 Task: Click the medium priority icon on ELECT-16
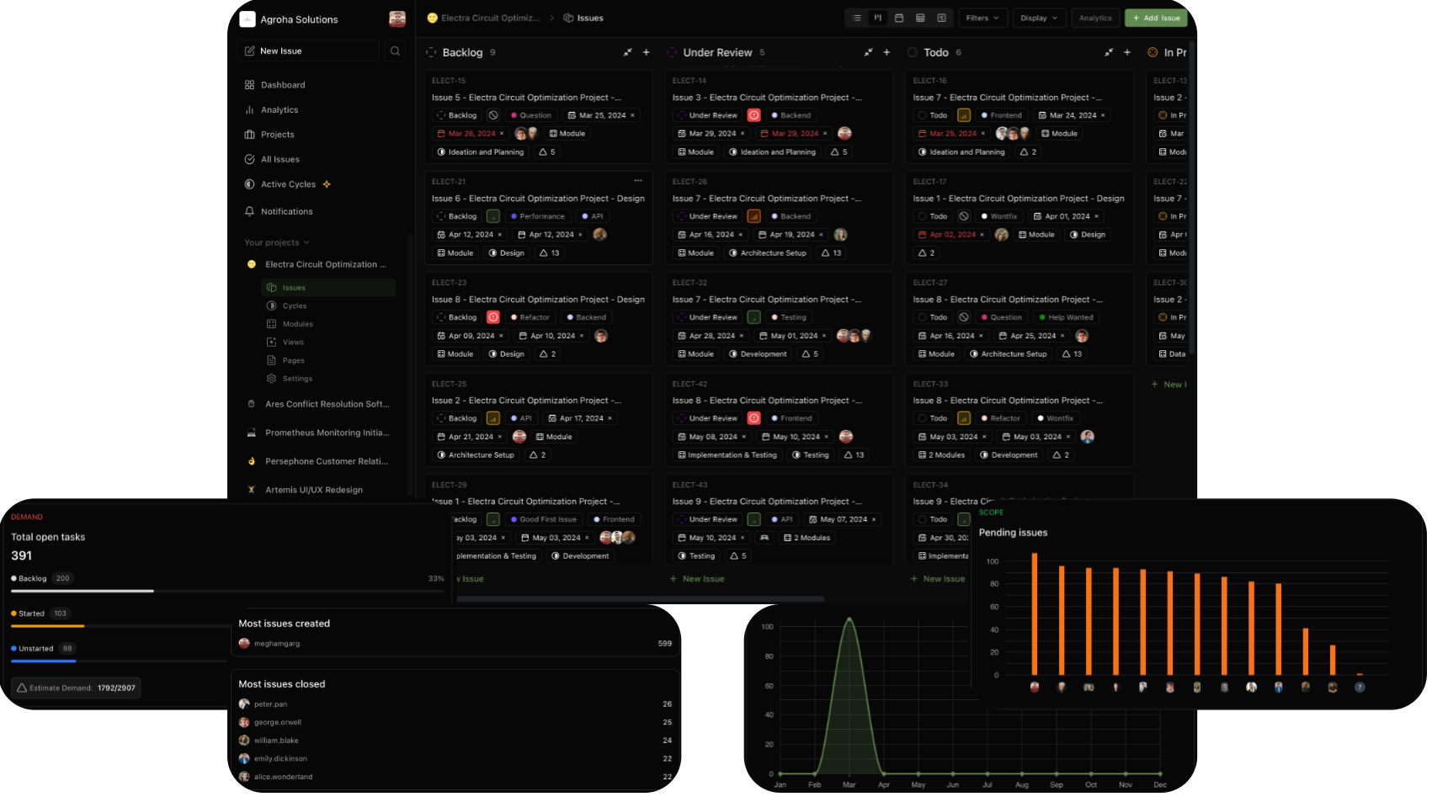click(x=964, y=115)
